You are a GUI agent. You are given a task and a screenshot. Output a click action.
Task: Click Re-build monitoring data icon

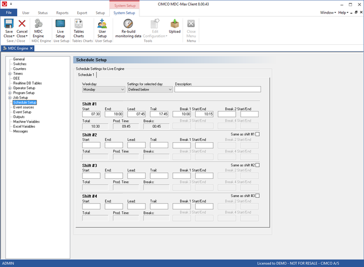pyautogui.click(x=128, y=24)
